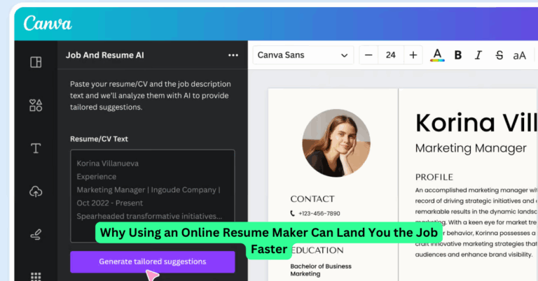Open the Design templates sidebar icon
The image size is (538, 281).
click(36, 62)
